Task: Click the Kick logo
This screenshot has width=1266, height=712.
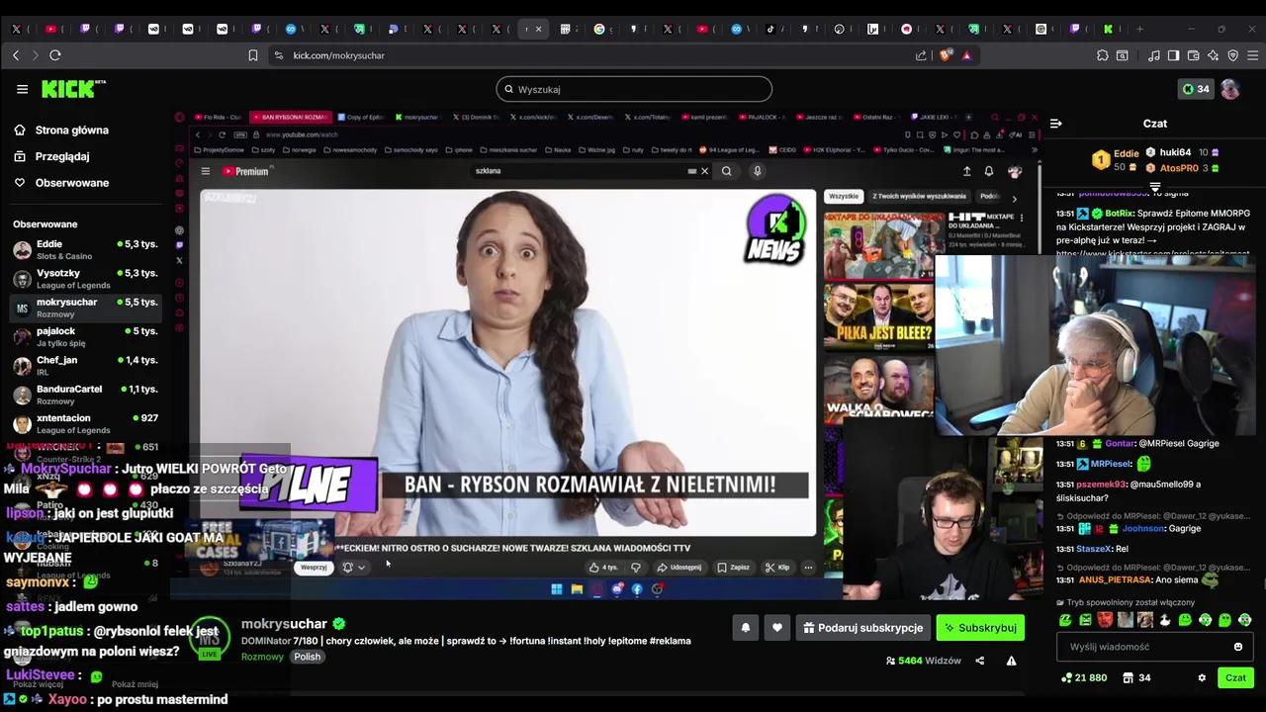Action: (73, 89)
